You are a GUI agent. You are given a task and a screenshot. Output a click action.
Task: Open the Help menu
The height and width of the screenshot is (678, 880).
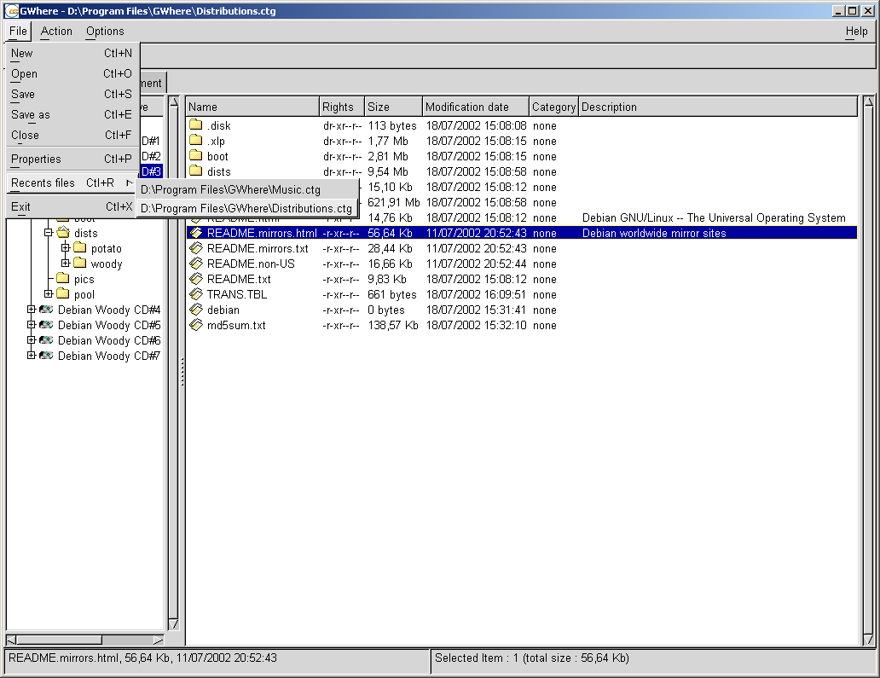(856, 32)
